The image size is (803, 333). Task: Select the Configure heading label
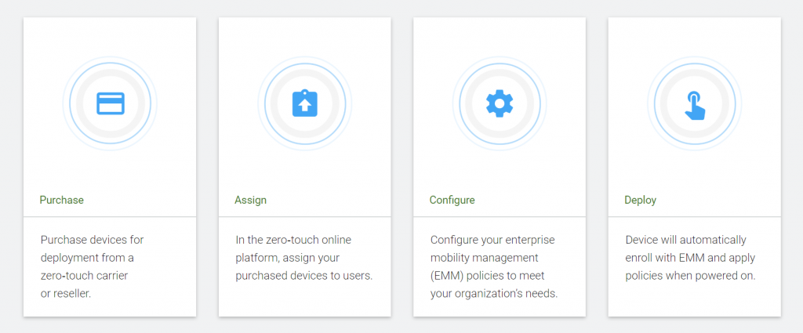[452, 200]
